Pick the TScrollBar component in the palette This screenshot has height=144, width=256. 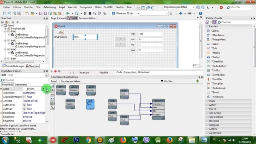pyautogui.click(x=217, y=79)
